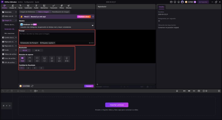Expand the Cambio de ro... section
This screenshot has height=120, width=222.
pos(9,38)
